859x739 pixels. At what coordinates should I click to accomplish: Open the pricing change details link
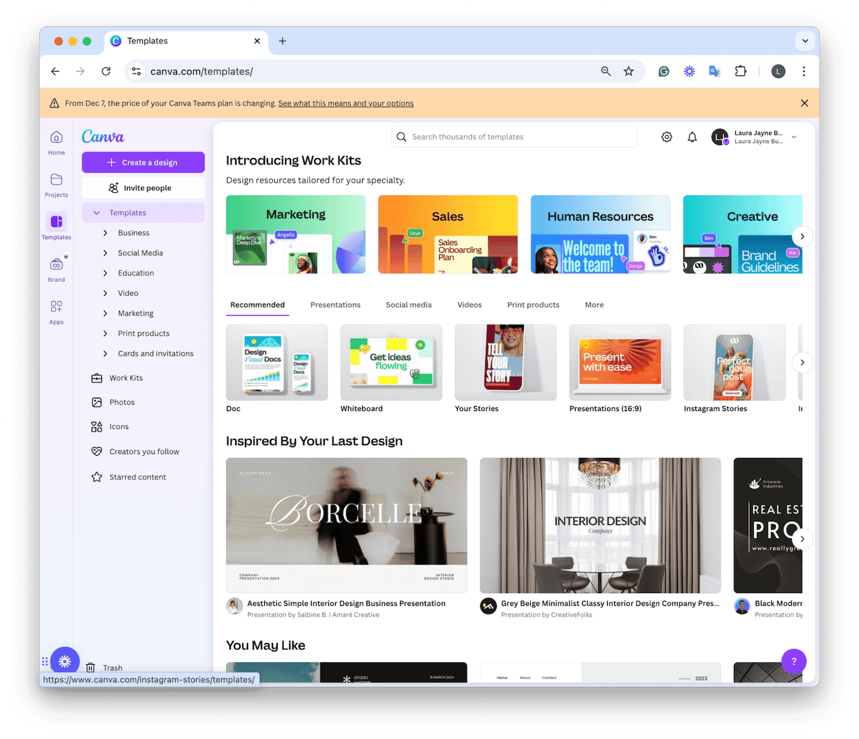click(346, 103)
